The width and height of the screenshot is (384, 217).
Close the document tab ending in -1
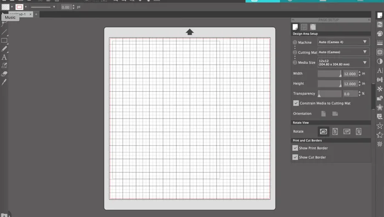[30, 14]
